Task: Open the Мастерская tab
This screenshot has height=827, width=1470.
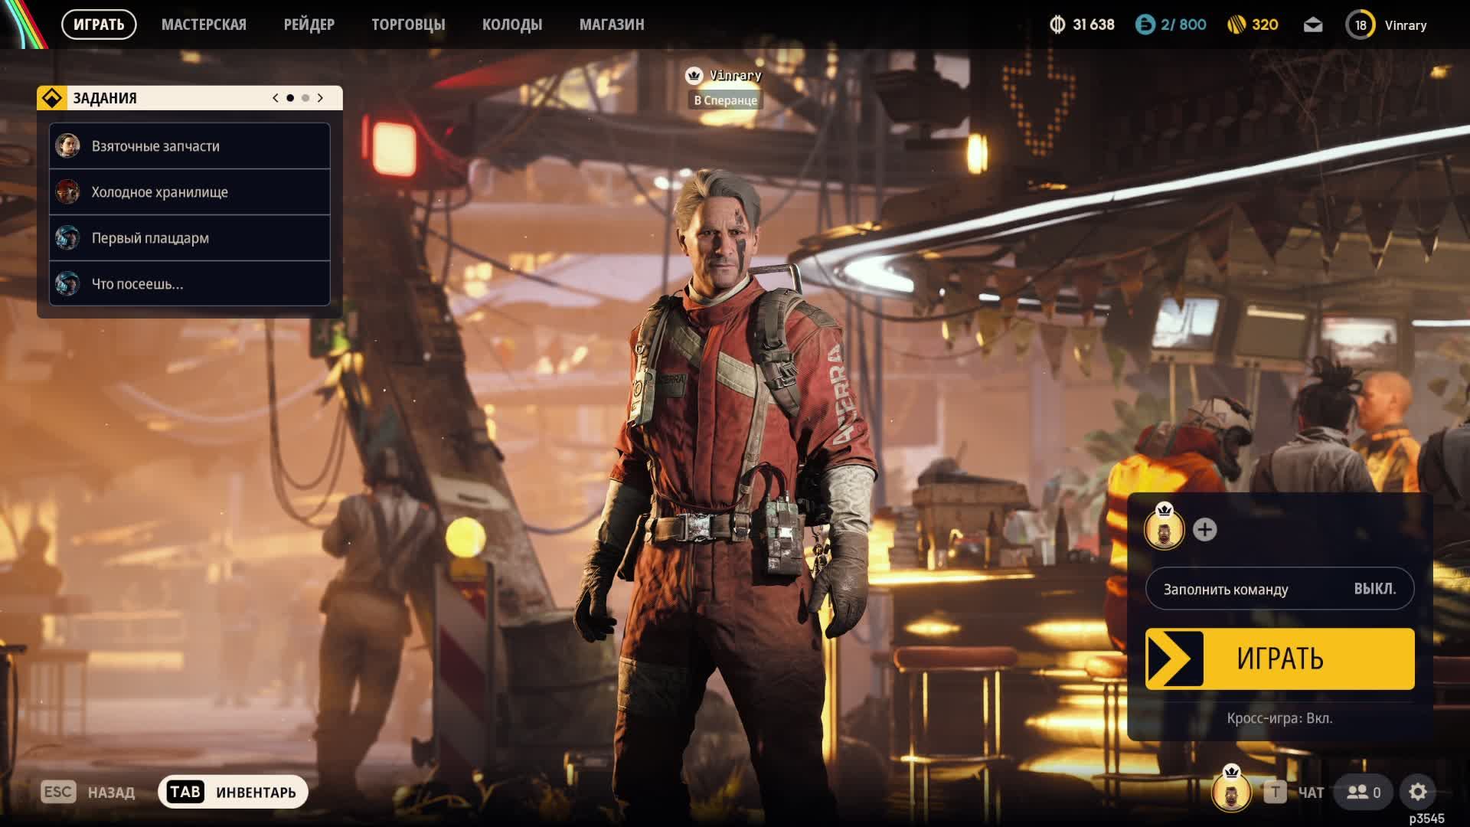Action: tap(204, 25)
